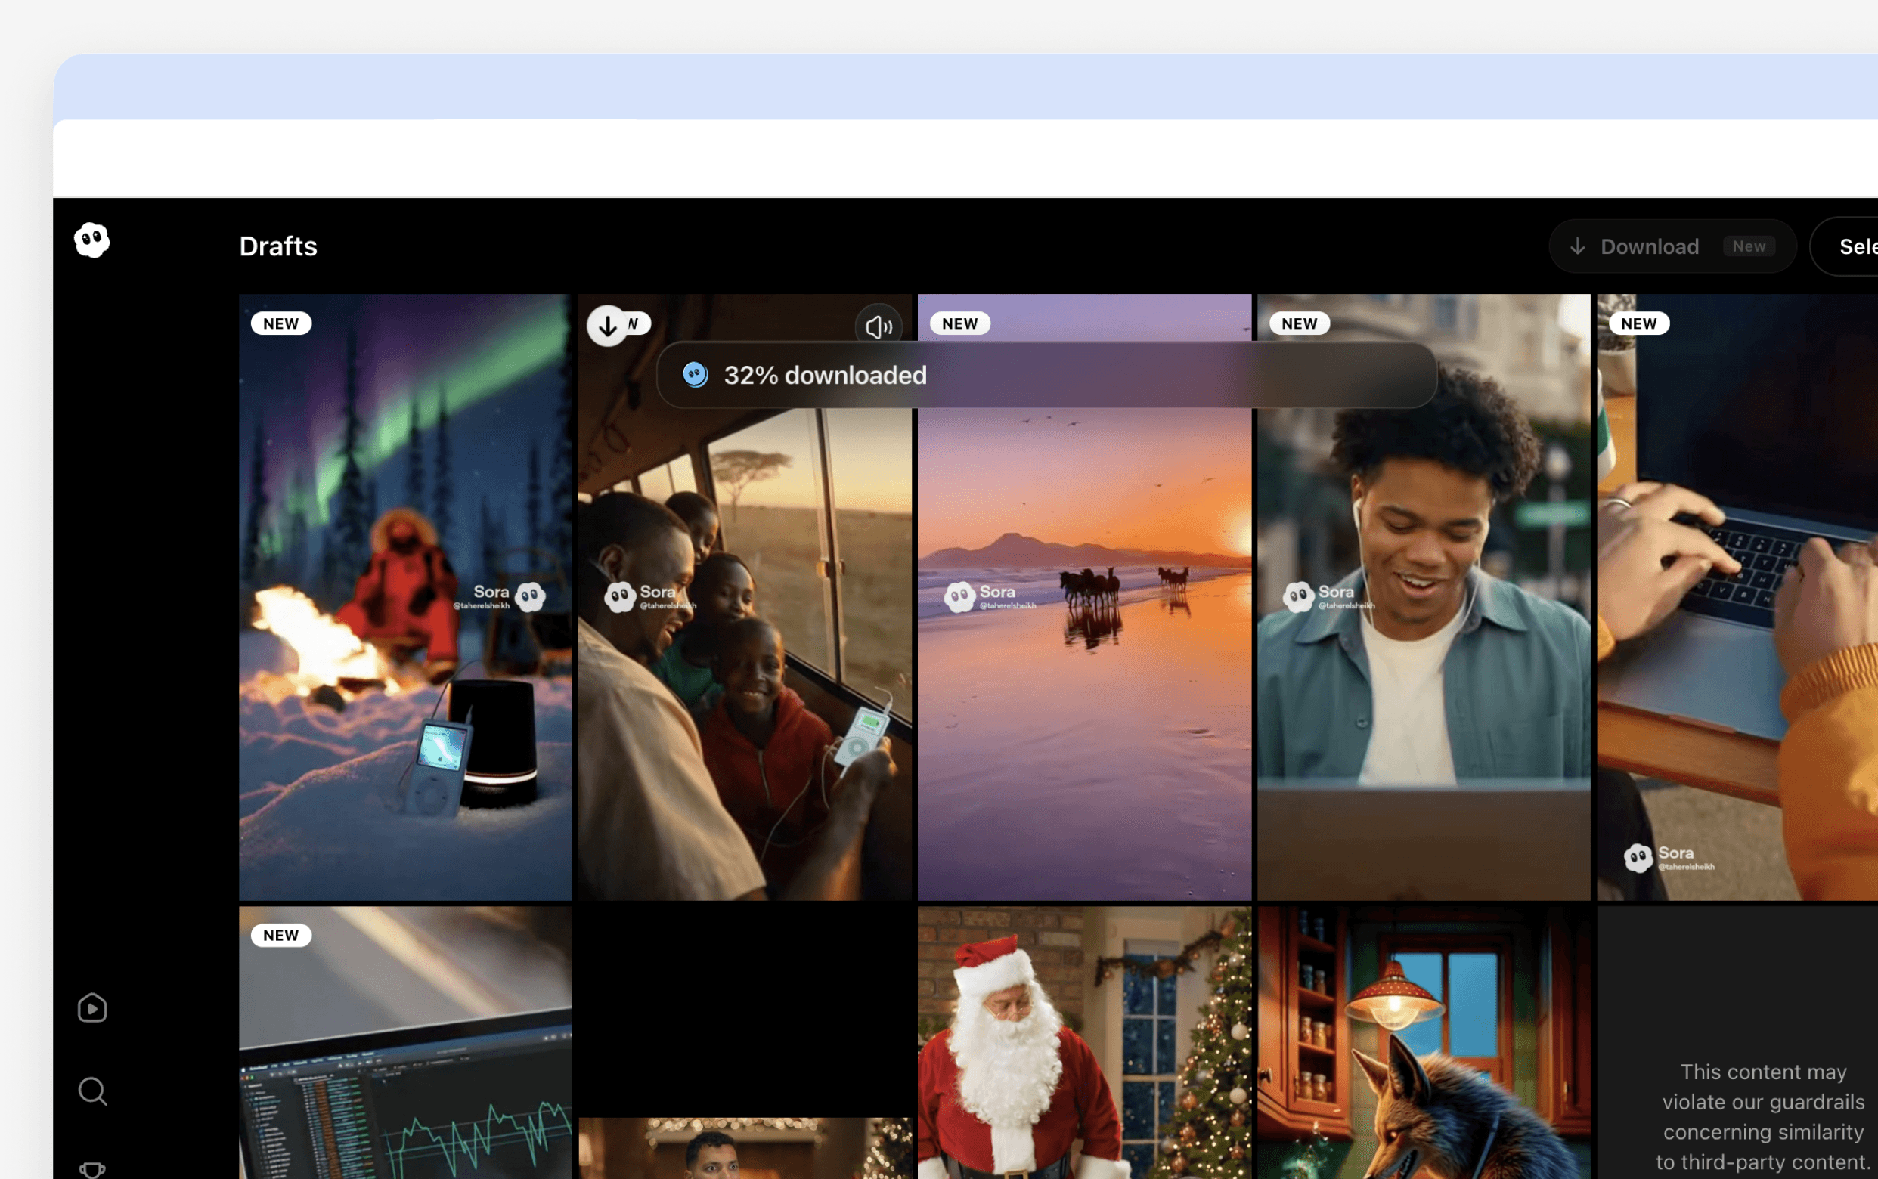Click the Download button in the header
Image resolution: width=1878 pixels, height=1179 pixels.
click(1649, 246)
